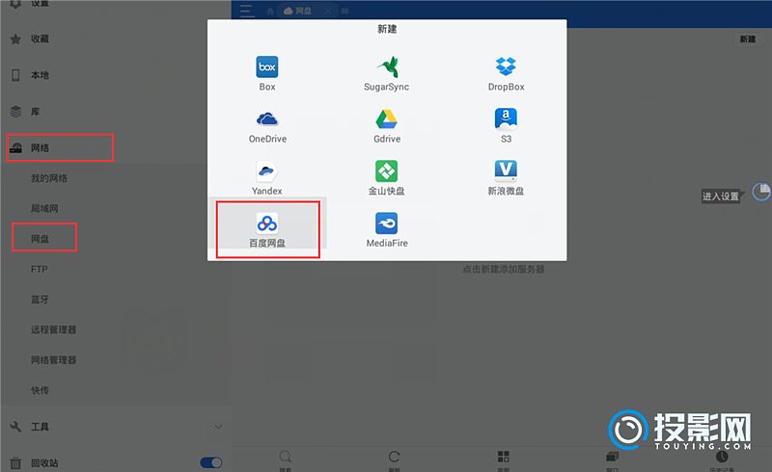Image resolution: width=772 pixels, height=472 pixels.
Task: Close the 网盘 tab
Action: 328,11
